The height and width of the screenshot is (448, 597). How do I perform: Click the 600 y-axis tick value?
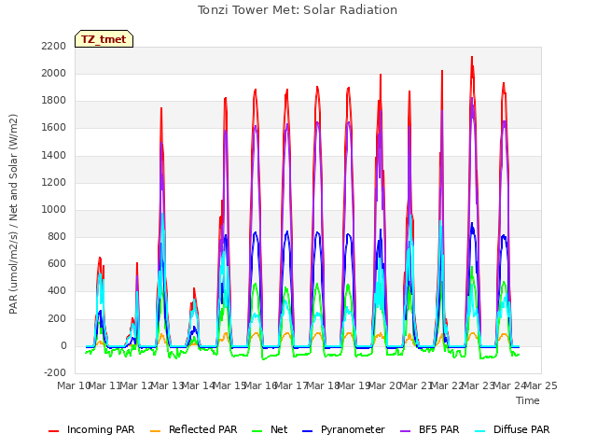tap(57, 264)
